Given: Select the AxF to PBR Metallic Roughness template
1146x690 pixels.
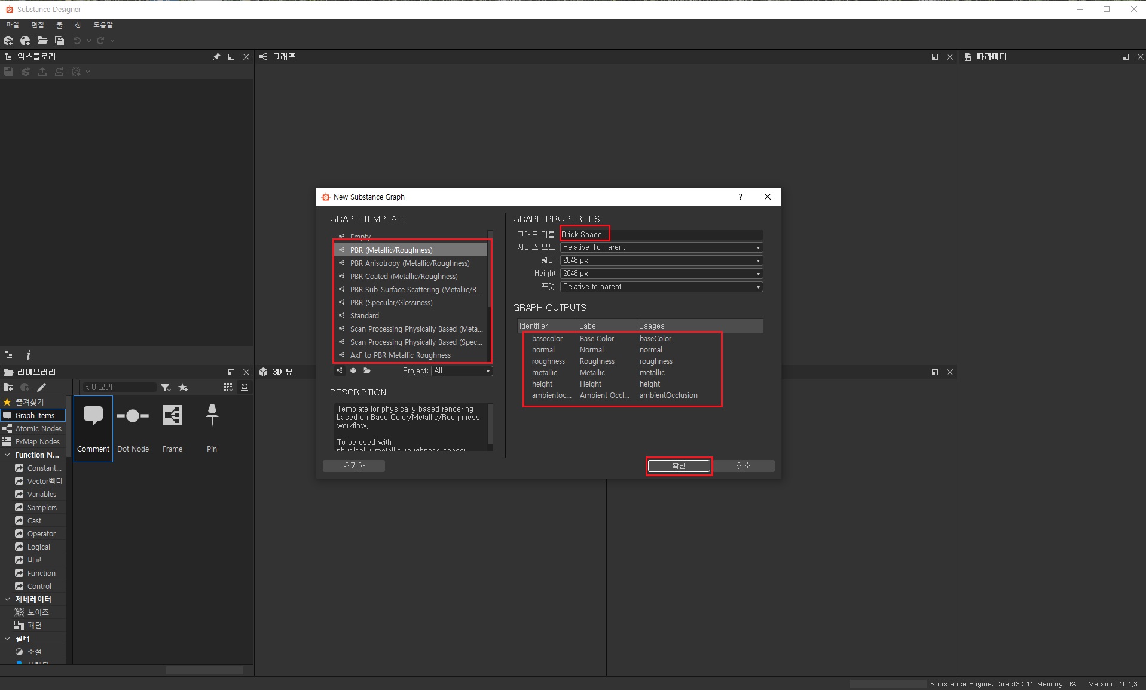Looking at the screenshot, I should [411, 355].
